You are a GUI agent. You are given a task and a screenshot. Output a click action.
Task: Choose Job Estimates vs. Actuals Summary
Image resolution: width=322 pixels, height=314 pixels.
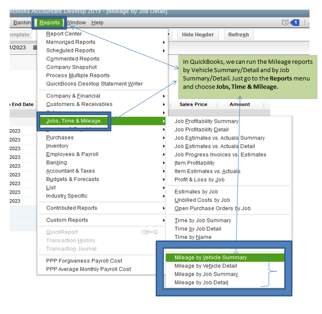point(229,138)
